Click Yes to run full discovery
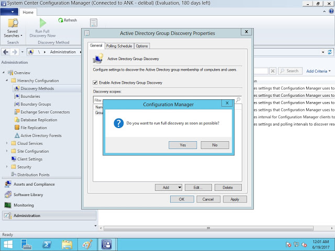 [183, 145]
